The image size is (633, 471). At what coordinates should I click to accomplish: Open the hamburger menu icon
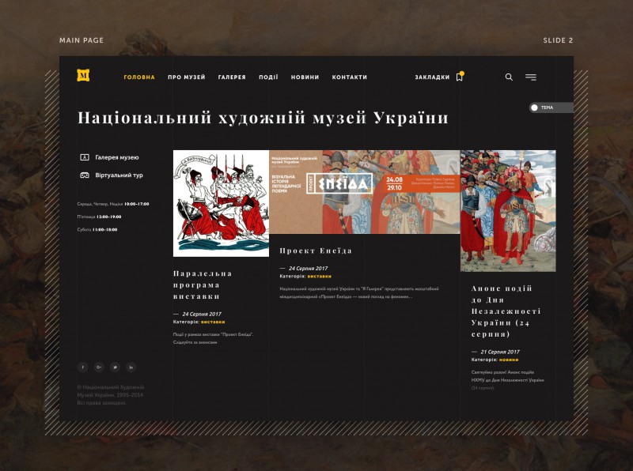point(531,77)
